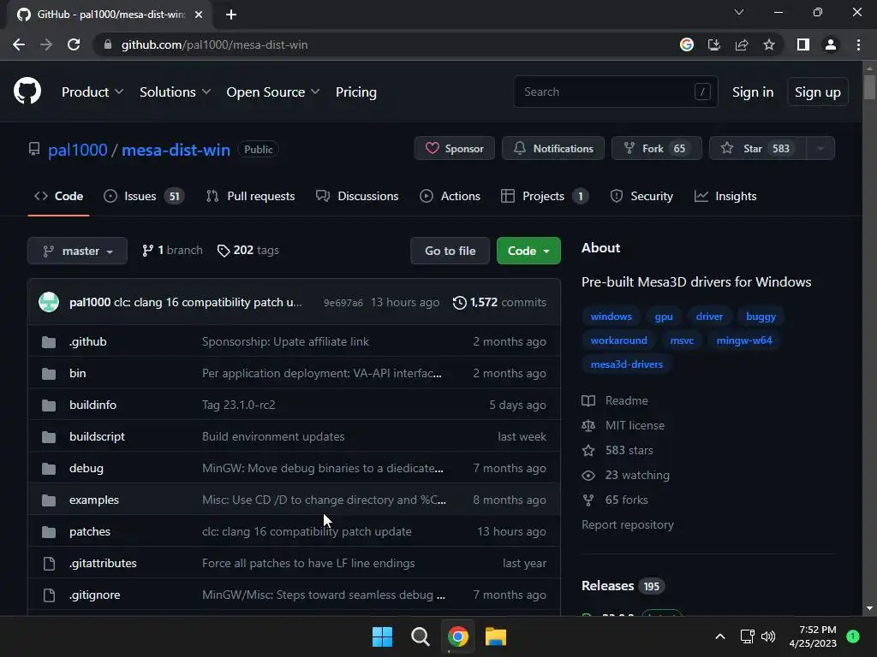Open the green Code dropdown
Screen dimensions: 877x657
[x=528, y=251]
